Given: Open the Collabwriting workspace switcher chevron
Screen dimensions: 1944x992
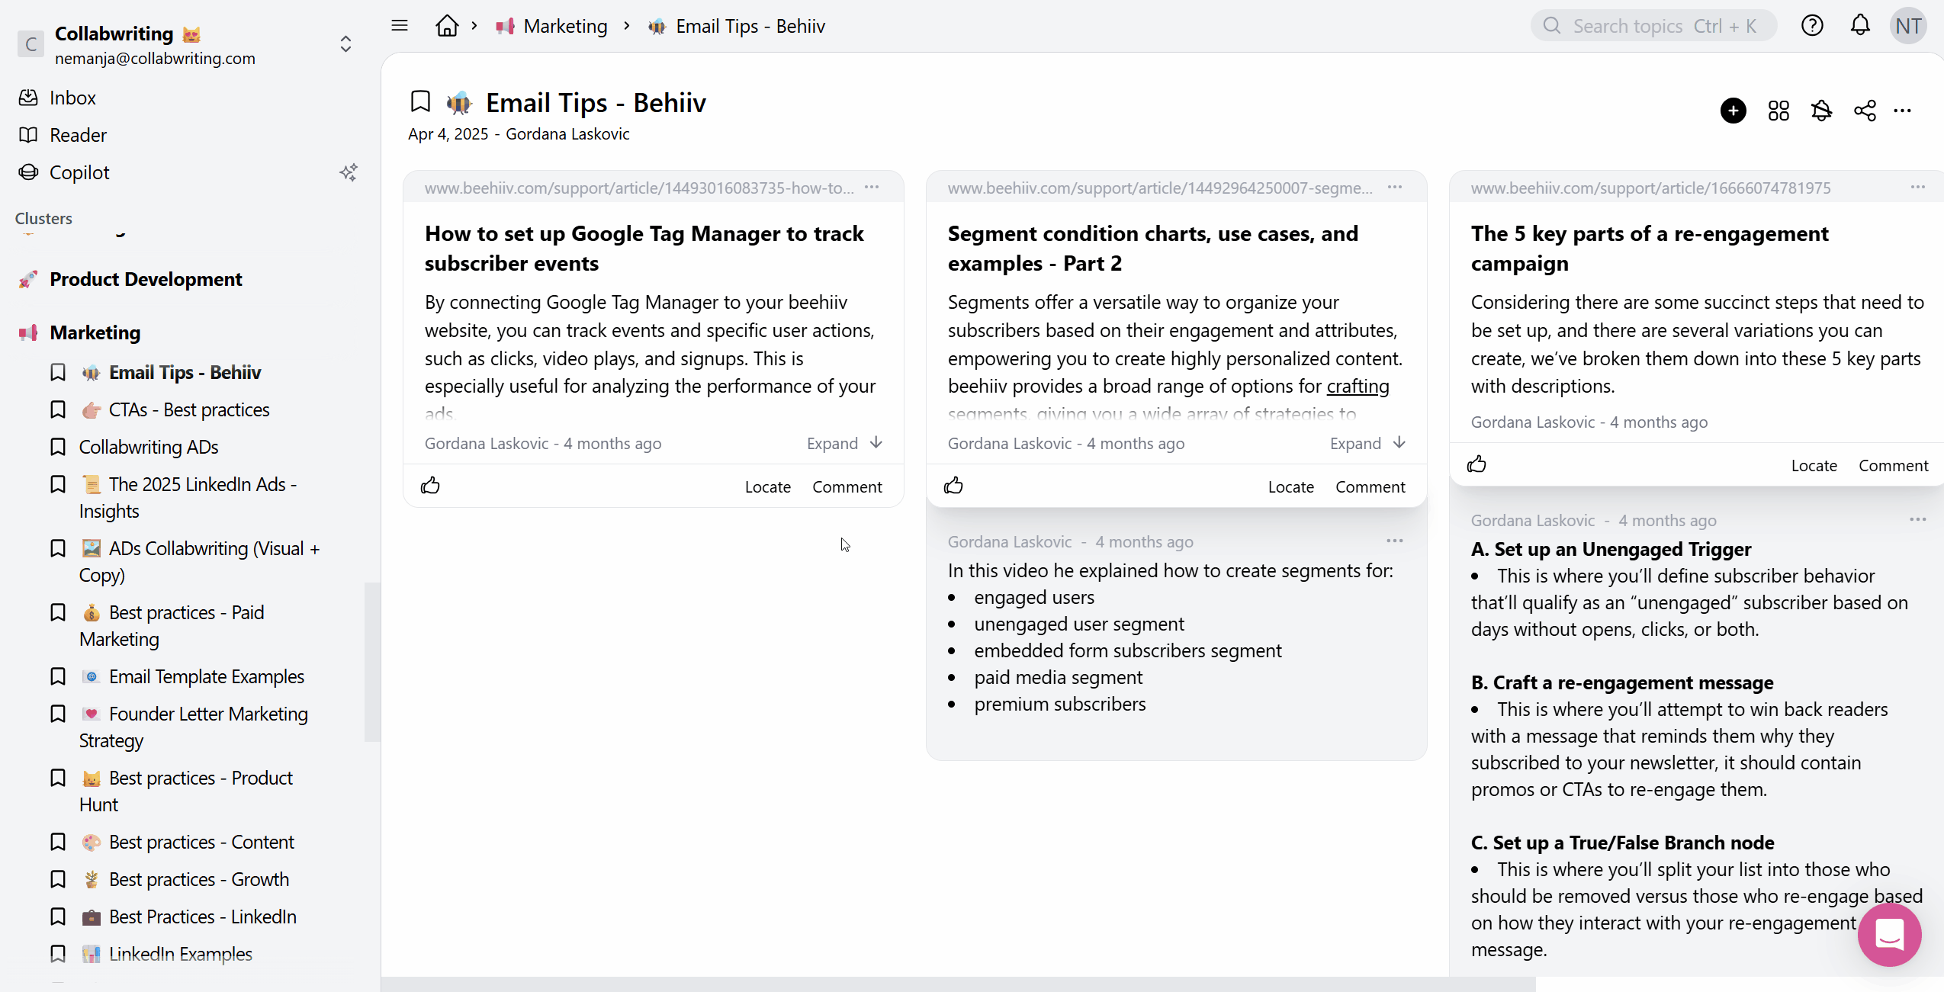Looking at the screenshot, I should 345,44.
